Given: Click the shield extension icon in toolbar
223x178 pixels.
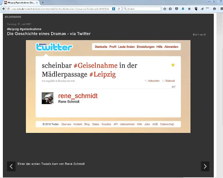Looking at the screenshot, I should click(196, 9).
